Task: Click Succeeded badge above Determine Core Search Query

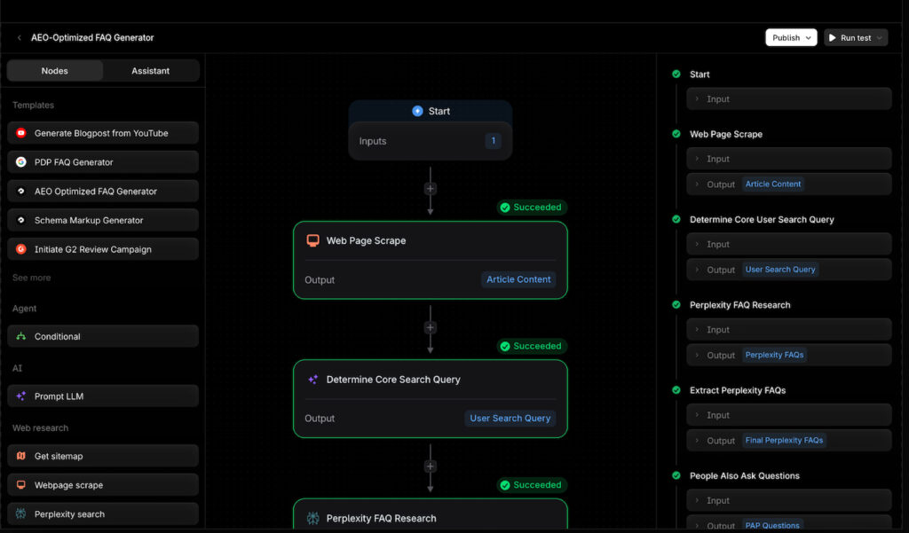Action: (532, 346)
